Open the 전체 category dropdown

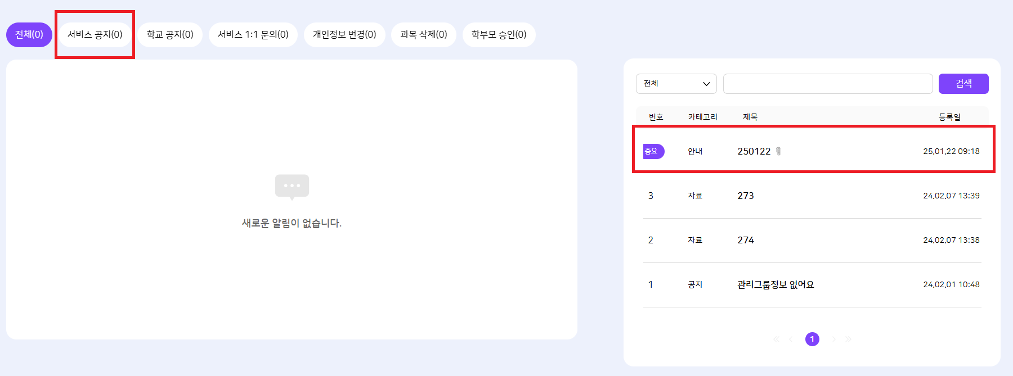coord(676,84)
